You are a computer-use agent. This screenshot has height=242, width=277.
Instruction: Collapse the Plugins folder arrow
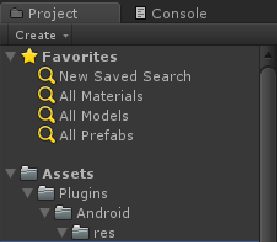[x=28, y=193]
